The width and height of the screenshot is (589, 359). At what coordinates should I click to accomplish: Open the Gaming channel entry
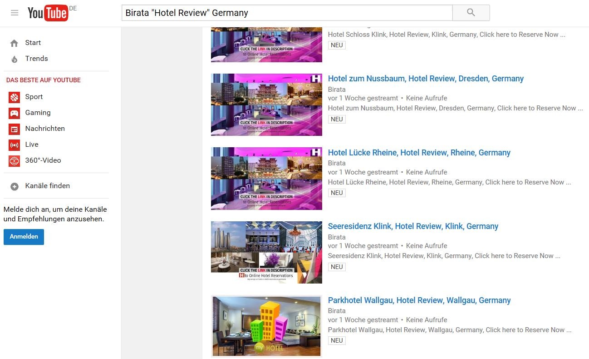(x=38, y=113)
